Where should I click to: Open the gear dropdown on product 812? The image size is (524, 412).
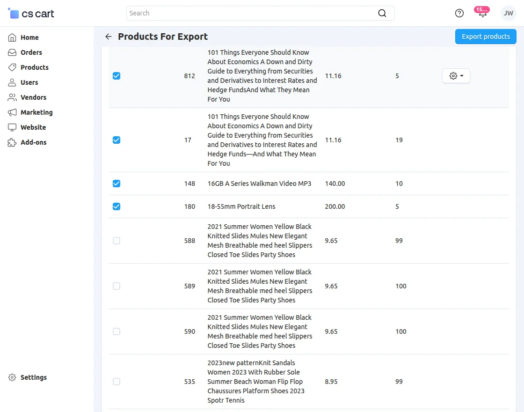point(456,75)
